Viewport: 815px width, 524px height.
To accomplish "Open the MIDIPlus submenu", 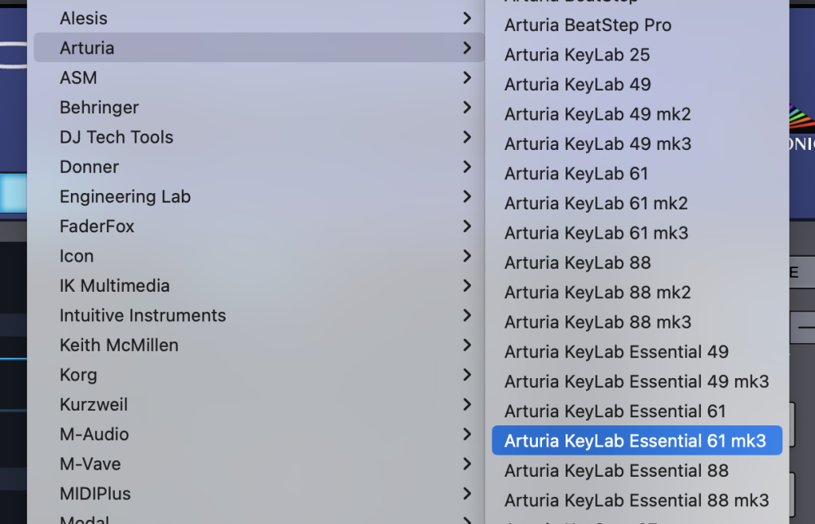I will click(95, 494).
